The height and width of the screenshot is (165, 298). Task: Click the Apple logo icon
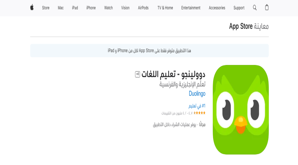32,7
